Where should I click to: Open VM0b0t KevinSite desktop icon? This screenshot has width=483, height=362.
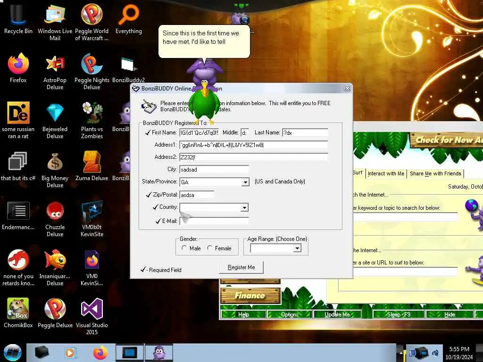(x=92, y=219)
